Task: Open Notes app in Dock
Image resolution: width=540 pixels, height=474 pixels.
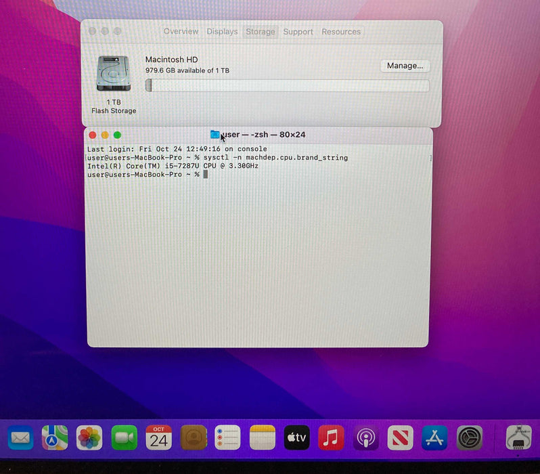Action: pos(262,438)
